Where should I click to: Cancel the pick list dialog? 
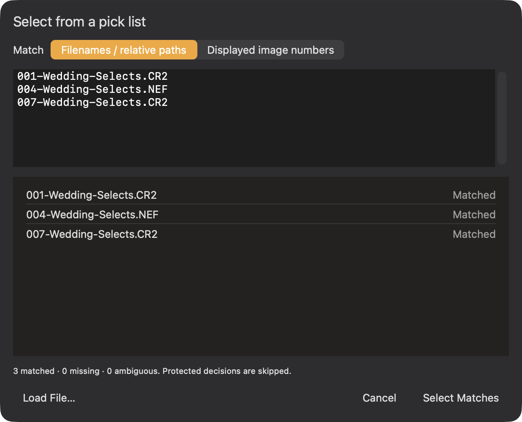pos(379,398)
